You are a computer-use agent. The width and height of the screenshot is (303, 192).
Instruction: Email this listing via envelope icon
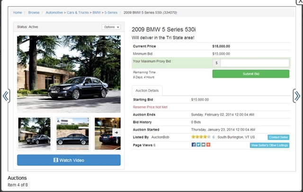coord(203,145)
